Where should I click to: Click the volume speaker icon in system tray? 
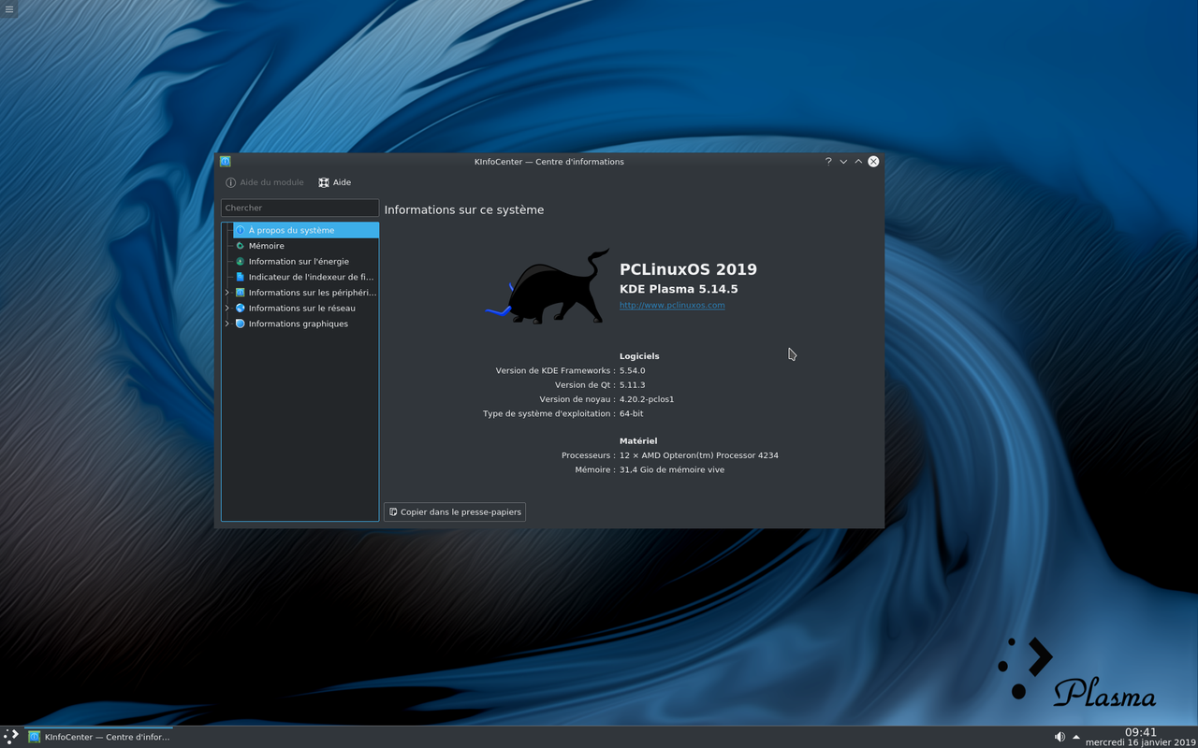1059,736
